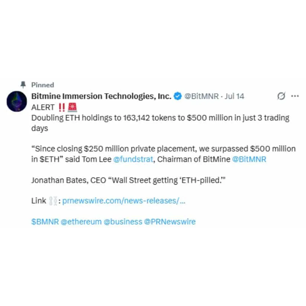Image resolution: width=306 pixels, height=306 pixels.
Task: Open the @business mention
Action: (123, 222)
